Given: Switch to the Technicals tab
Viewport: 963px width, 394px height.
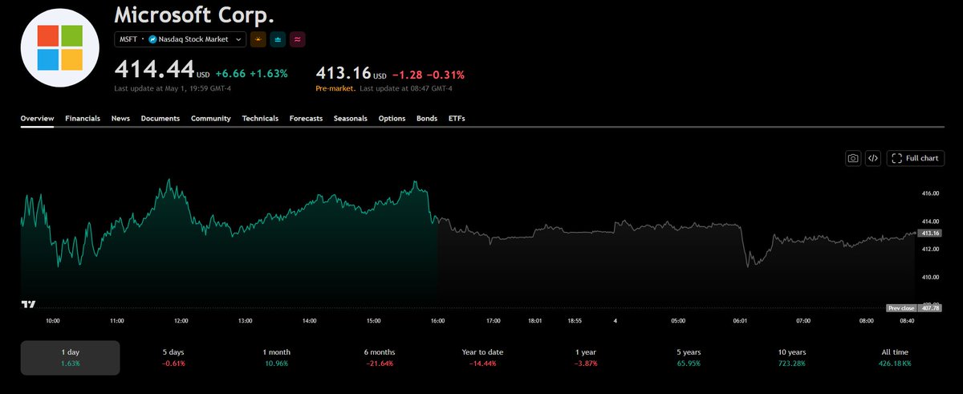Looking at the screenshot, I should click(260, 118).
